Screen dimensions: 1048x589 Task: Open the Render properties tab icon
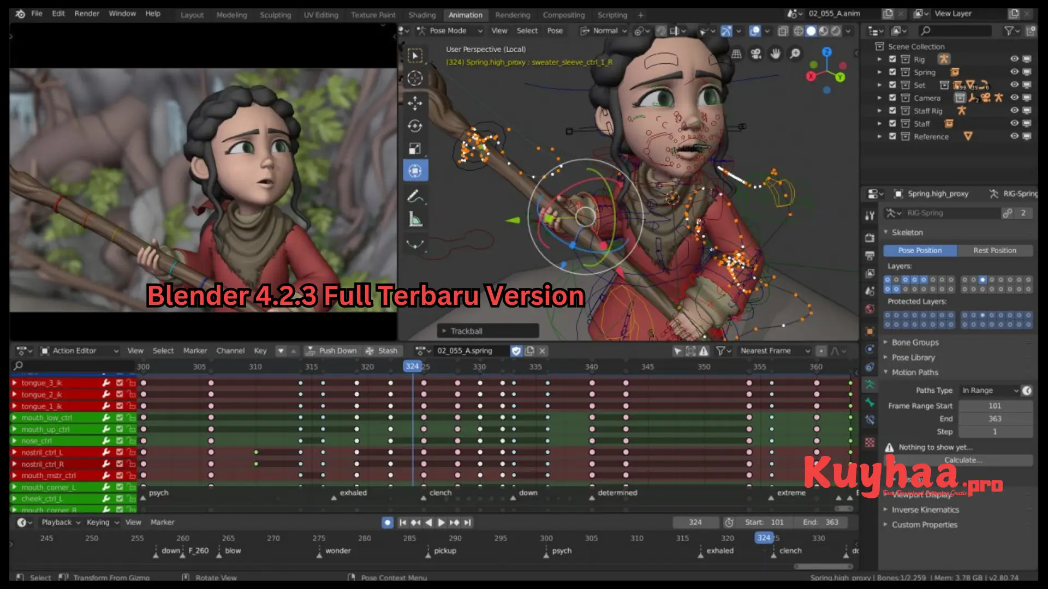(x=870, y=238)
